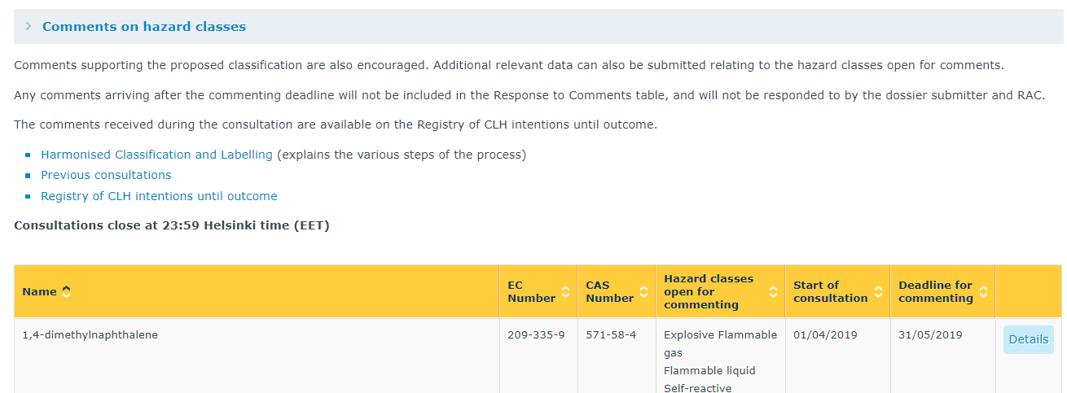Image resolution: width=1067 pixels, height=393 pixels.
Task: Click the Name column sort arrows
Action: coord(67,291)
